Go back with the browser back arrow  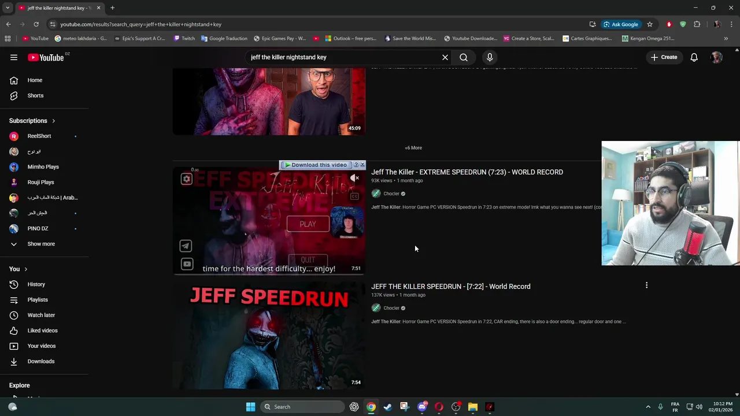pos(8,24)
